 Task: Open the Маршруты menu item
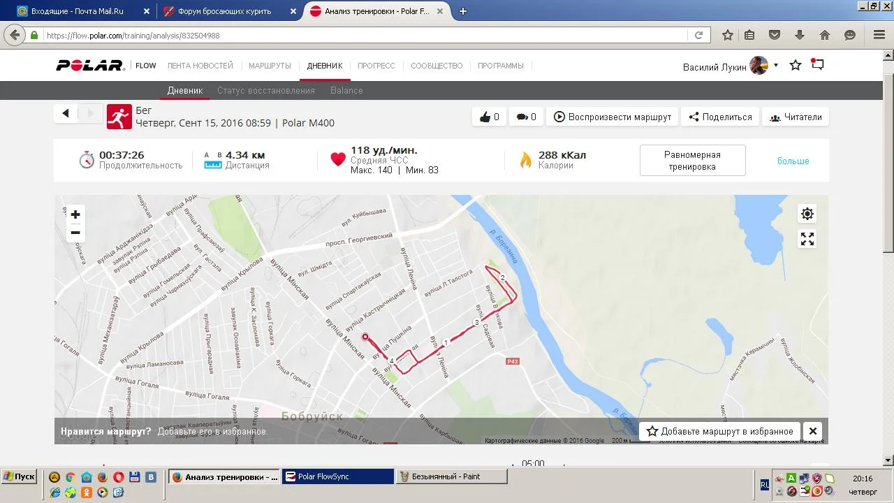pos(270,66)
